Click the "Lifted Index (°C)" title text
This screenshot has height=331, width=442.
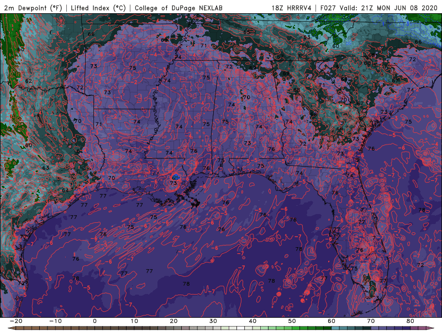click(x=98, y=8)
